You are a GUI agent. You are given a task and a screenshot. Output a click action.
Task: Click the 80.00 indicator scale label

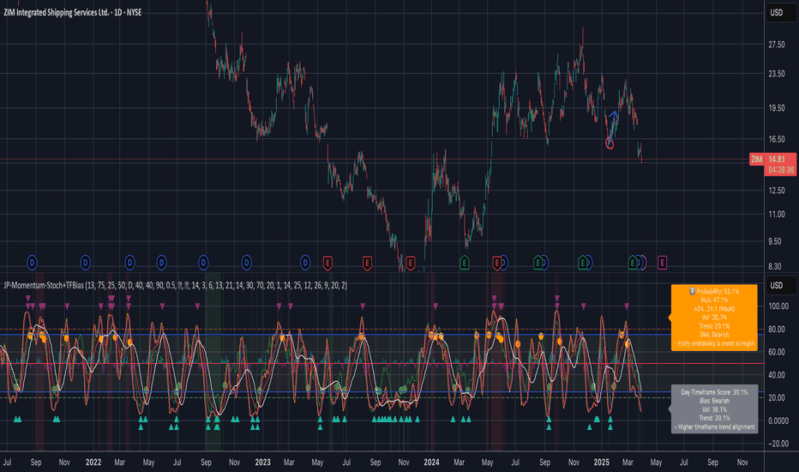777,330
